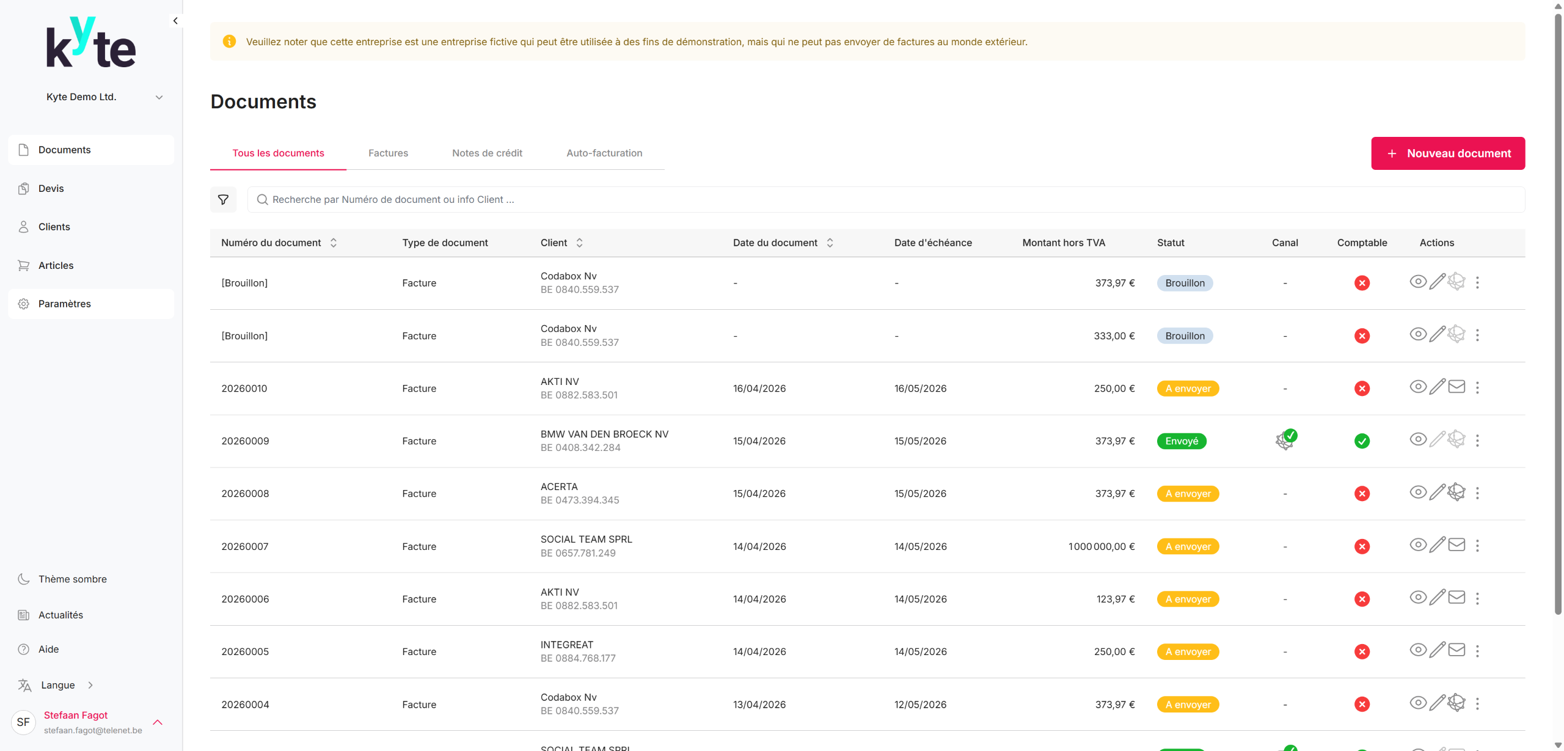View invoice 20260006 using eye icon
This screenshot has width=1564, height=751.
click(1417, 598)
